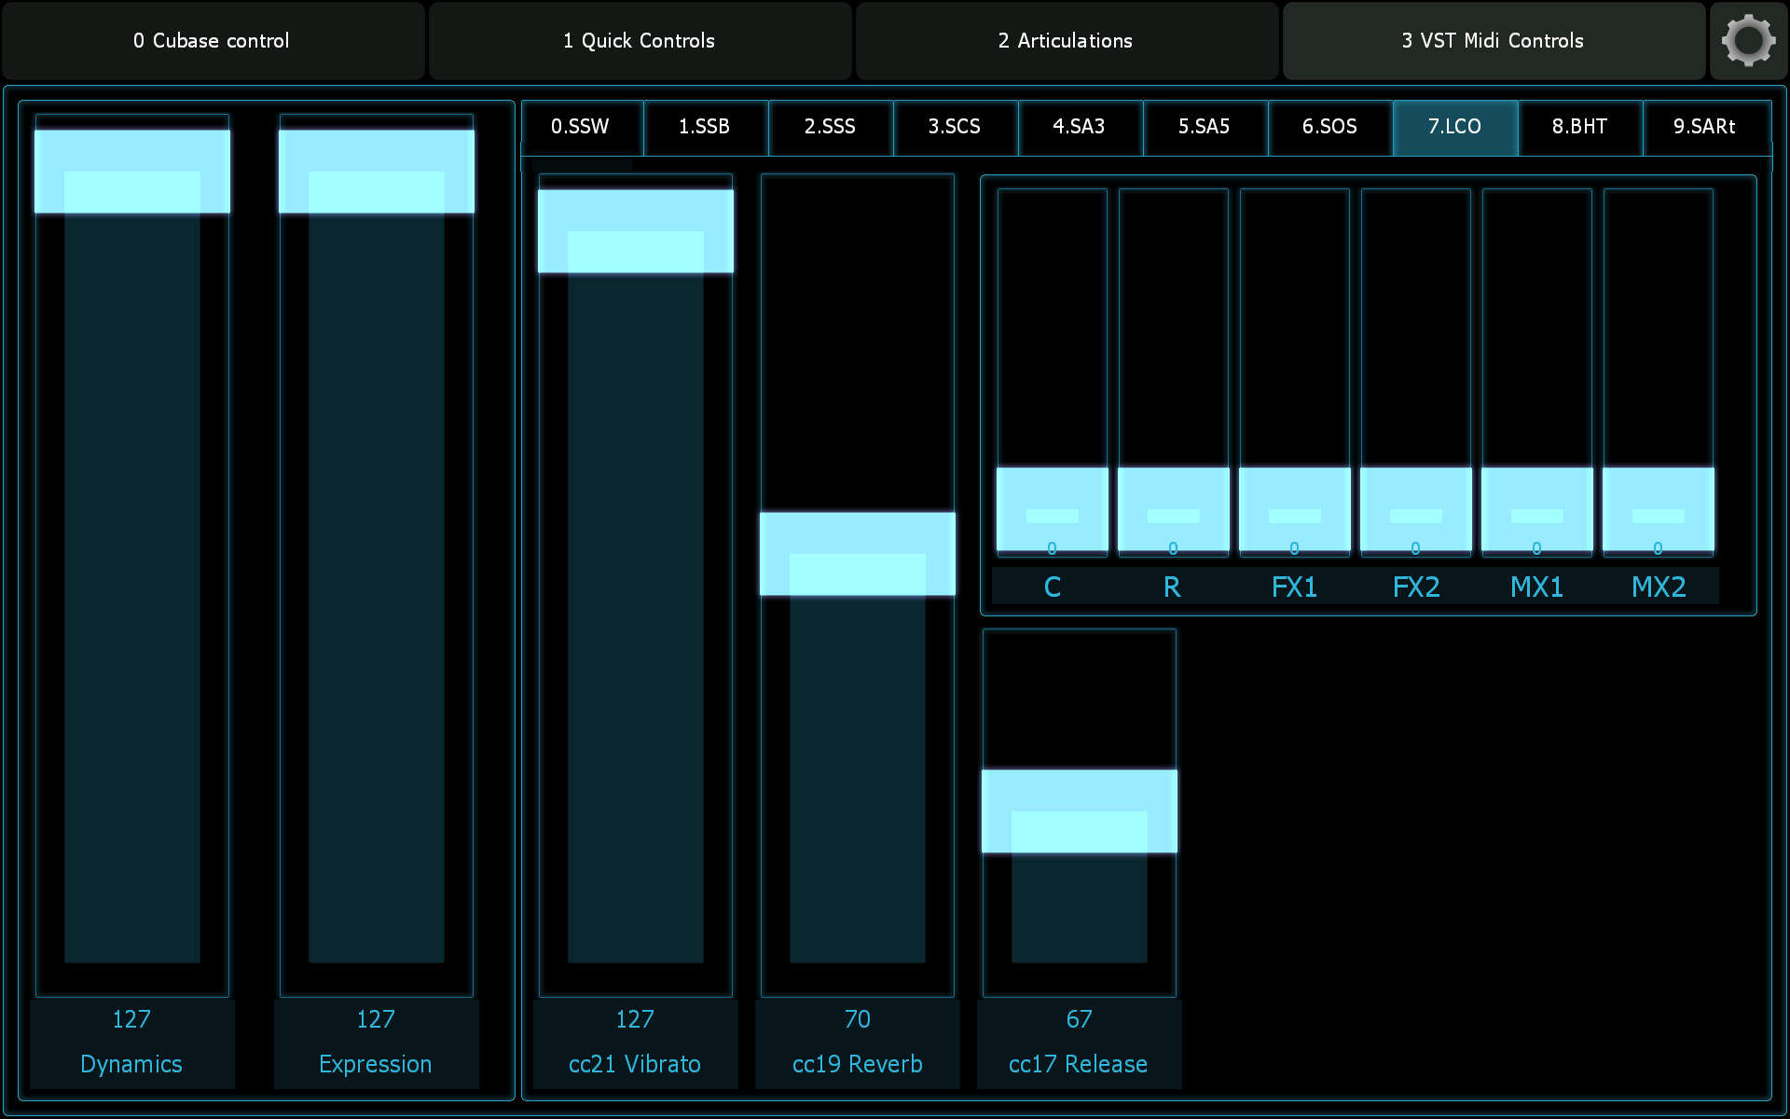Switch to the 0.SSW instrument tab
Viewport: 1790px width, 1119px height.
pyautogui.click(x=580, y=128)
